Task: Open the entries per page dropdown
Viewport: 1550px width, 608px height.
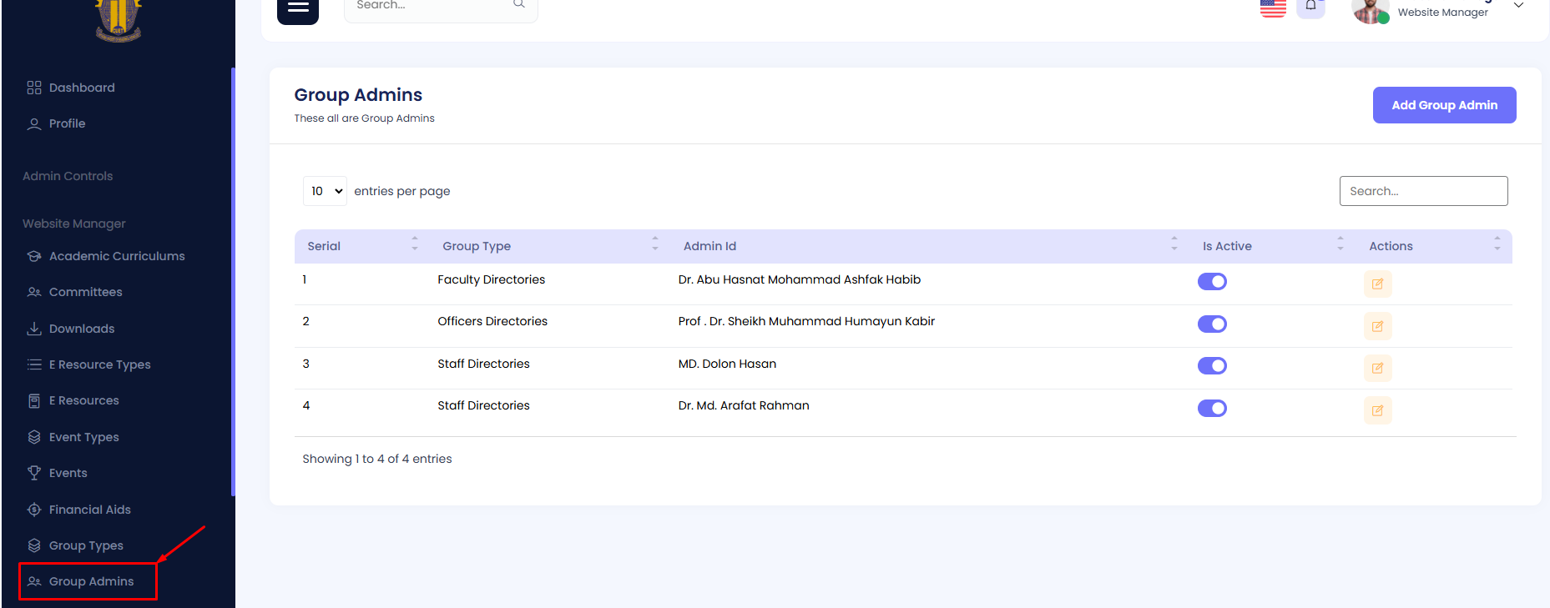Action: coord(325,191)
